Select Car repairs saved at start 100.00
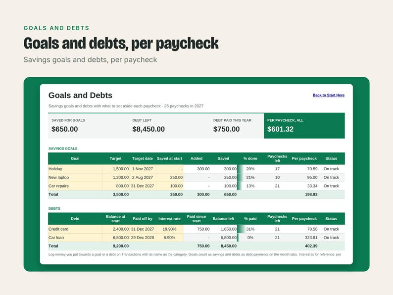The width and height of the screenshot is (393, 295). (176, 186)
